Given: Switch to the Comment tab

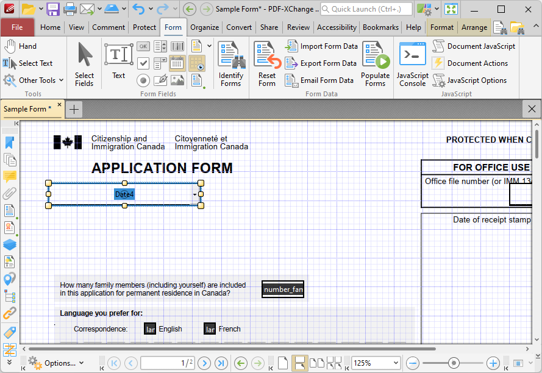Looking at the screenshot, I should (108, 27).
